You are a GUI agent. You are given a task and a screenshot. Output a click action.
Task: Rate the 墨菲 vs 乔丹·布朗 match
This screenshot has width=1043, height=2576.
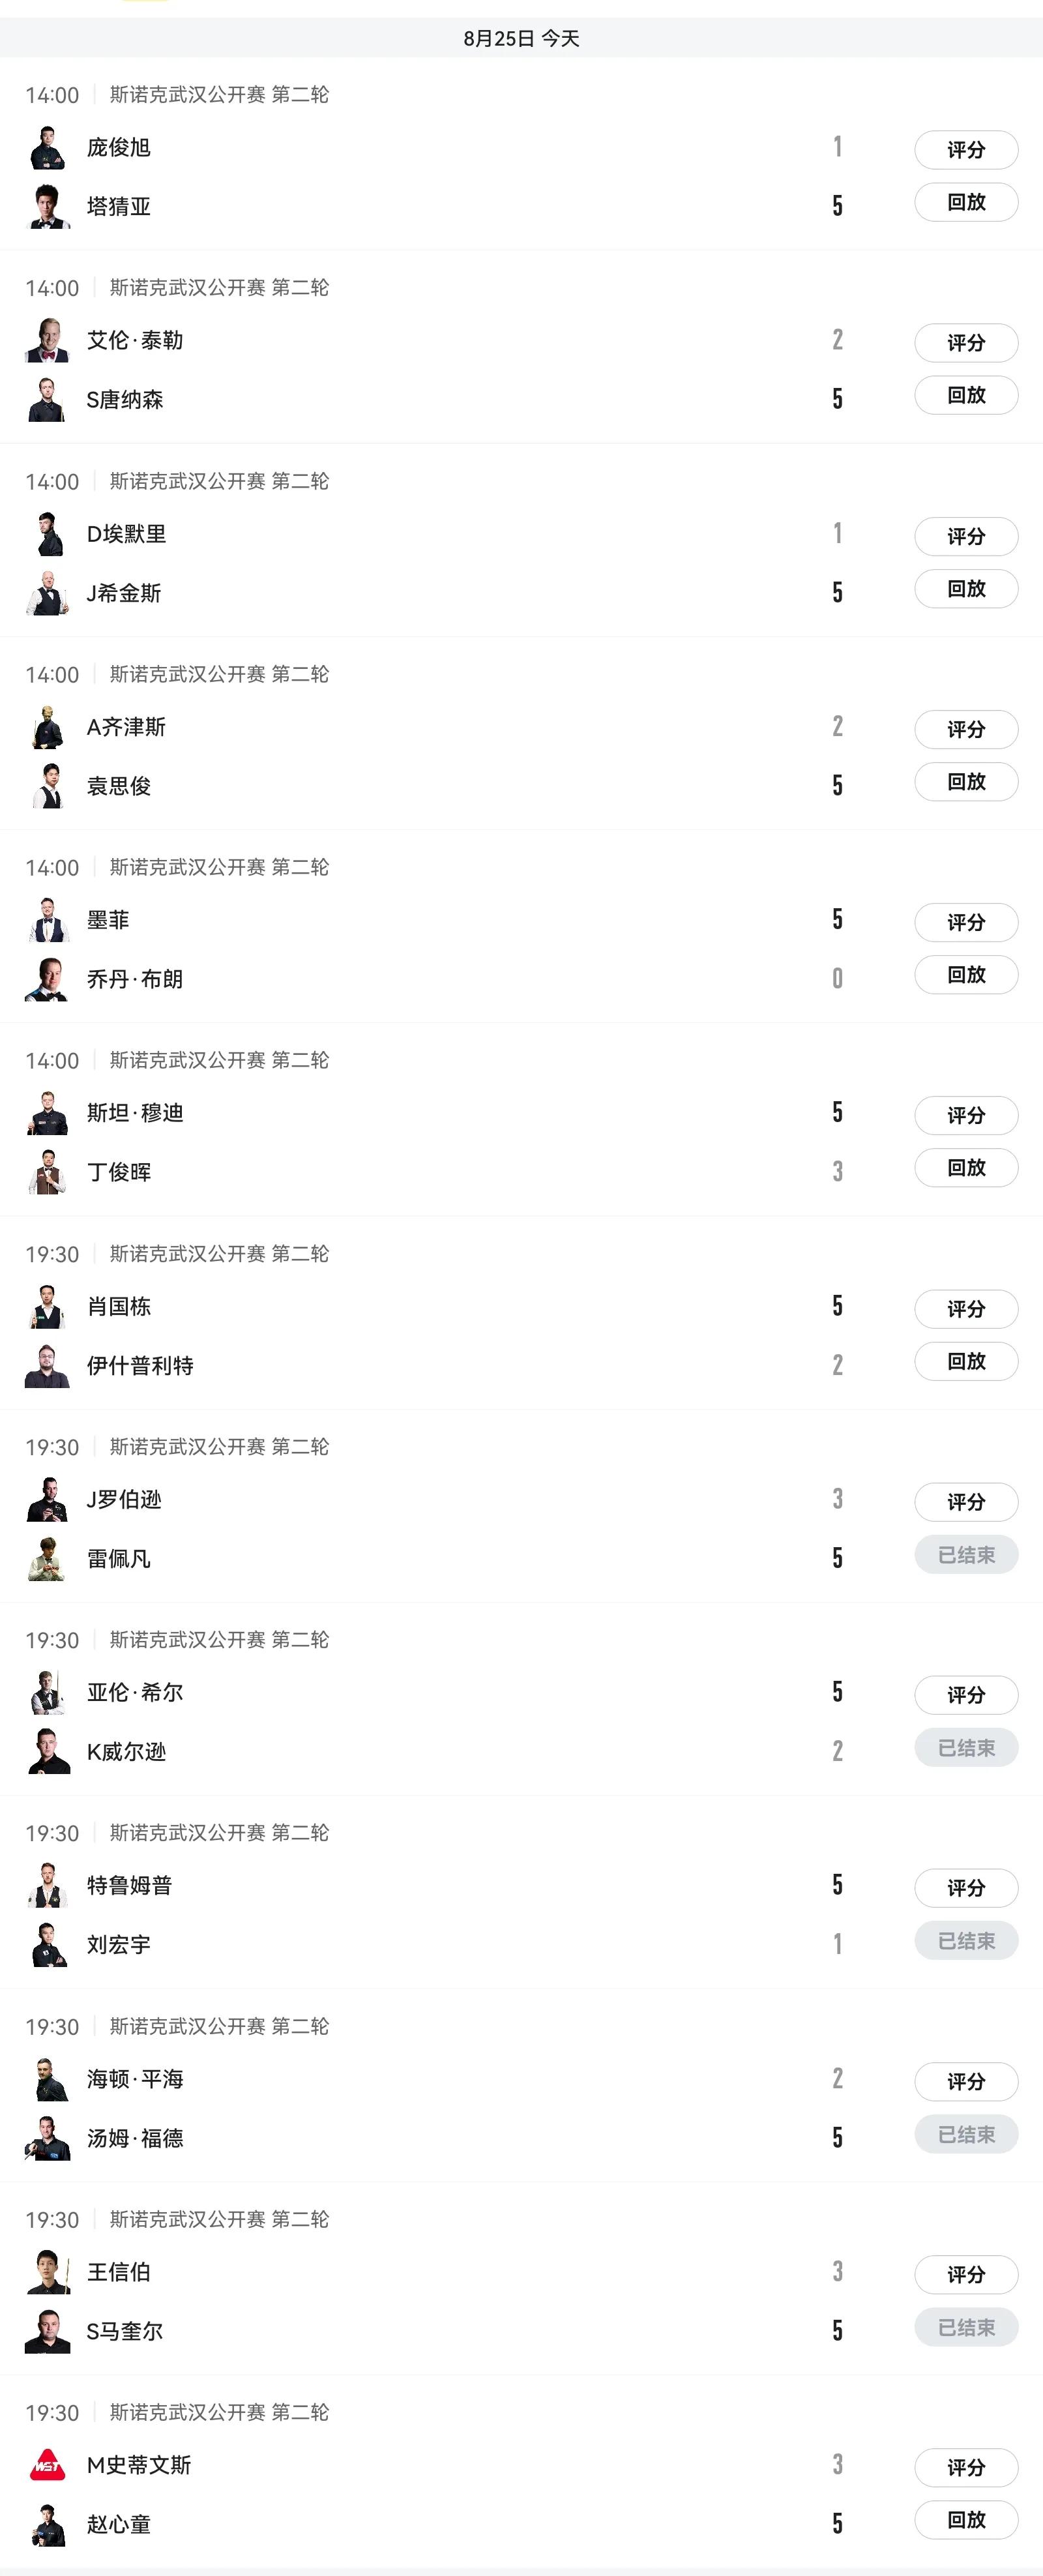pyautogui.click(x=966, y=922)
